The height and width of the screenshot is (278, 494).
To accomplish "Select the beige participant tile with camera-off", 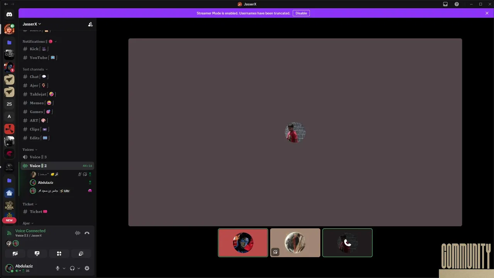I will pos(295,243).
